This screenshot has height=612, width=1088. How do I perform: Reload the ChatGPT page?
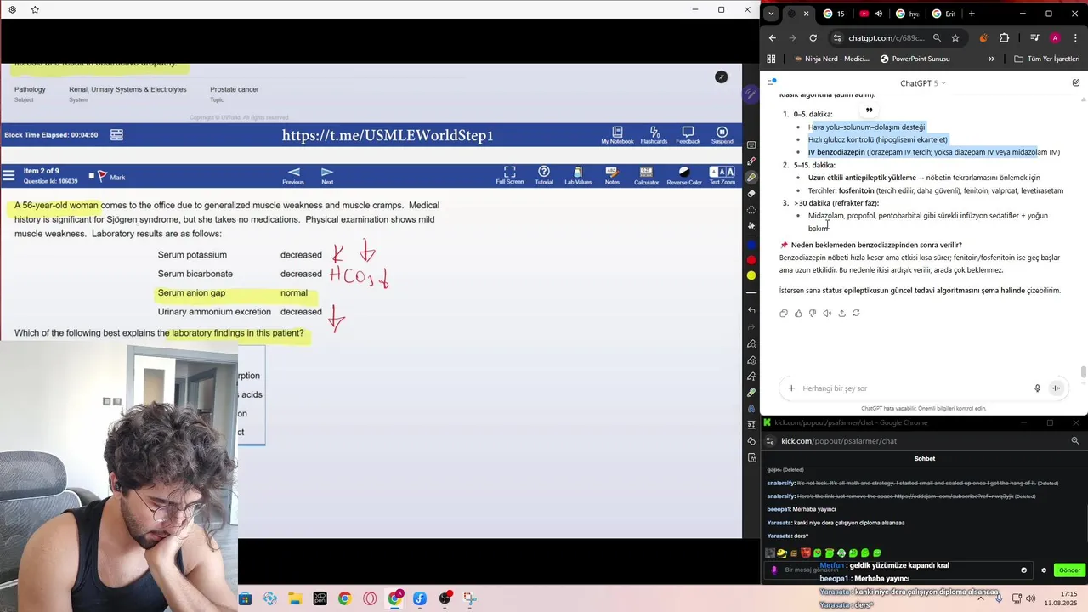pyautogui.click(x=813, y=38)
